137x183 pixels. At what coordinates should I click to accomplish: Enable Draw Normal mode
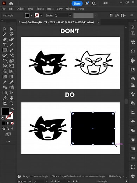tap(4, 128)
